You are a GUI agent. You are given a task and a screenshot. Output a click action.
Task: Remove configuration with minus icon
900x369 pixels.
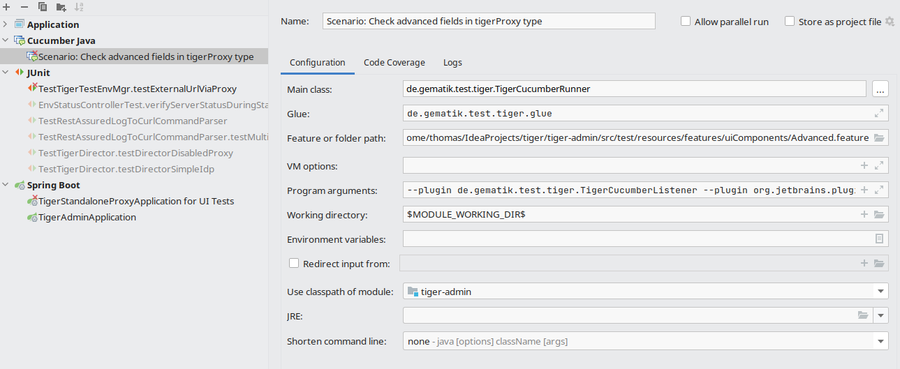pyautogui.click(x=24, y=7)
